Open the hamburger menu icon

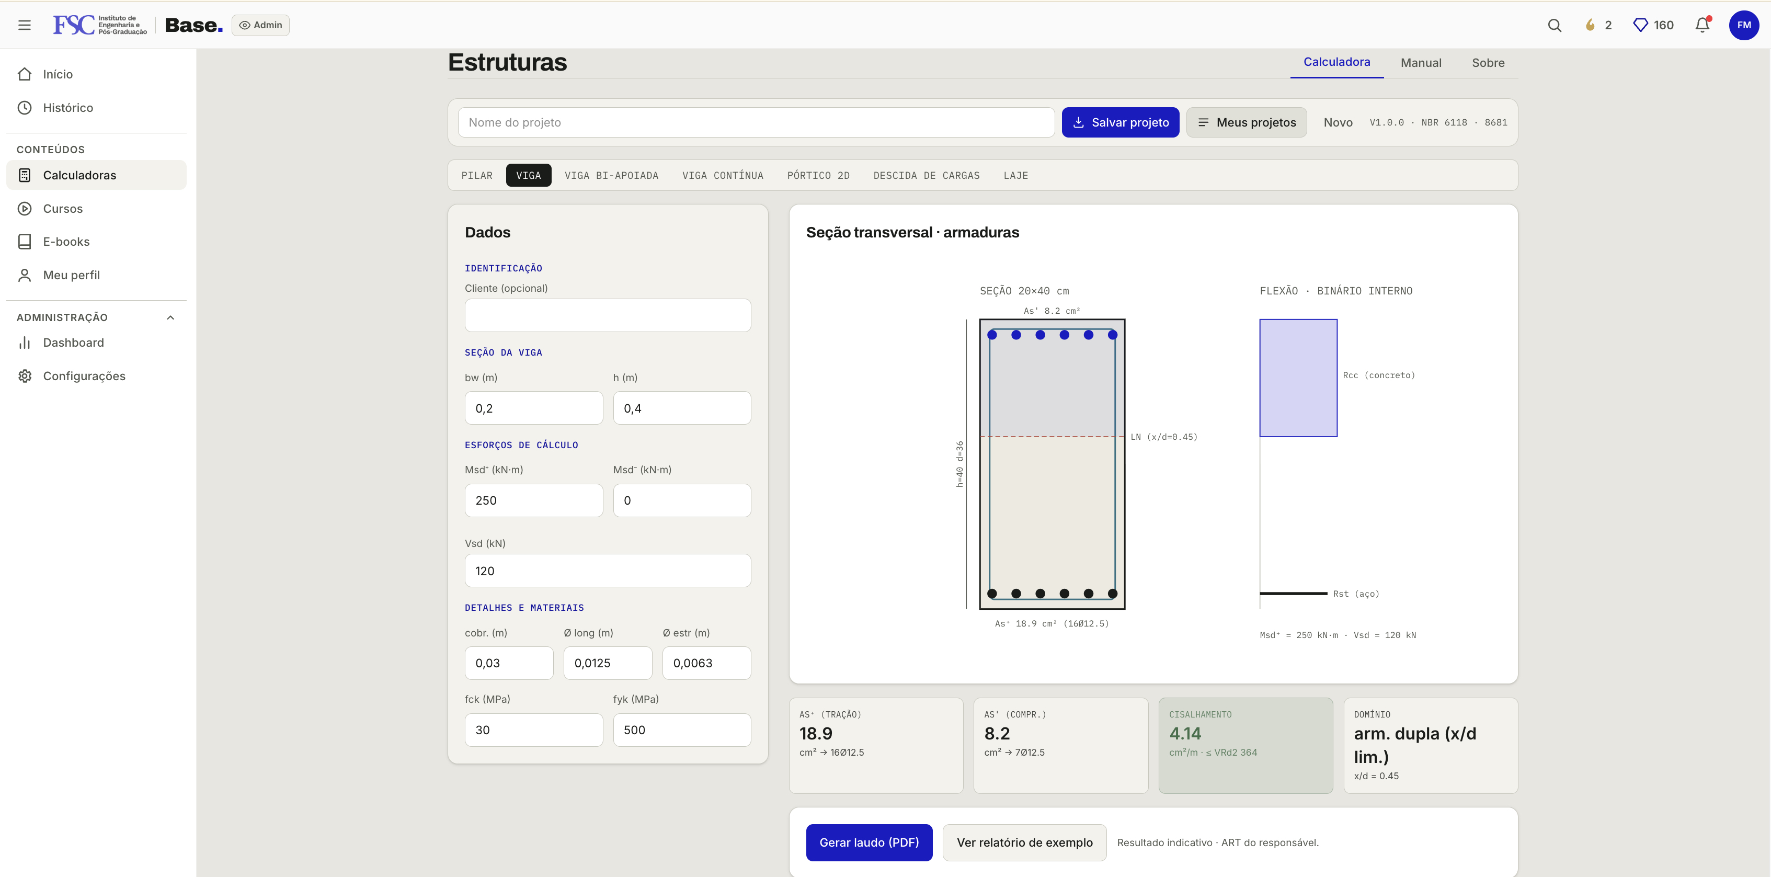[x=25, y=26]
